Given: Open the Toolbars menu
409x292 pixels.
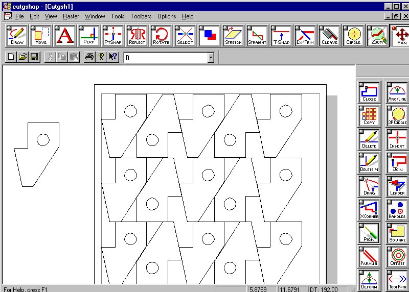Looking at the screenshot, I should (141, 16).
